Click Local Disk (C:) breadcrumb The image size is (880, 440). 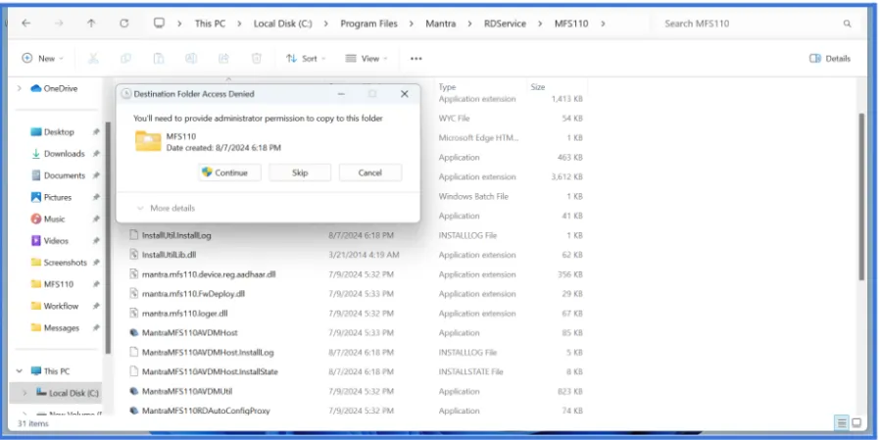coord(283,24)
